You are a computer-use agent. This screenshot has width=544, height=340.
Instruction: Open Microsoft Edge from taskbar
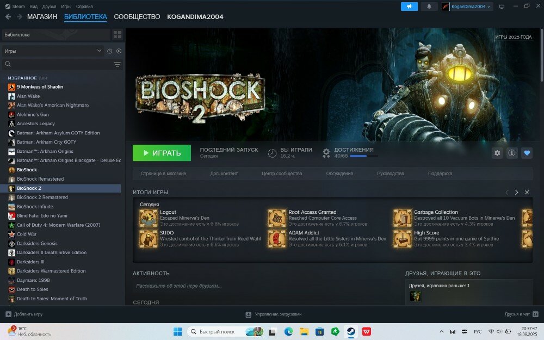point(288,332)
